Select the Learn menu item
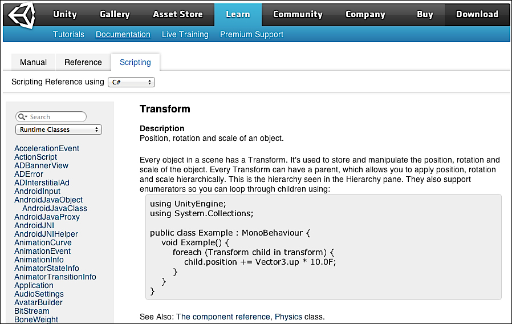The height and width of the screenshot is (324, 512). pos(238,14)
